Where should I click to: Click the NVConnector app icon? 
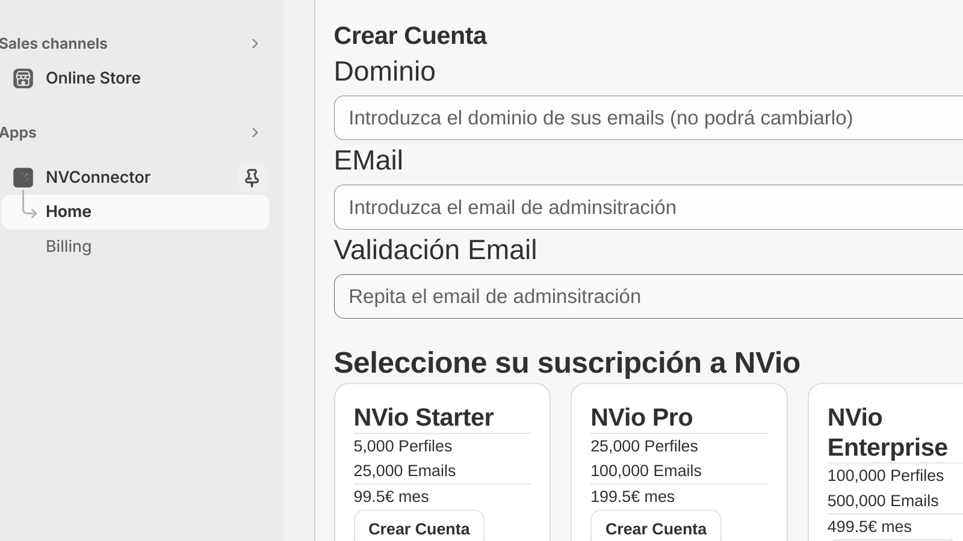point(23,177)
